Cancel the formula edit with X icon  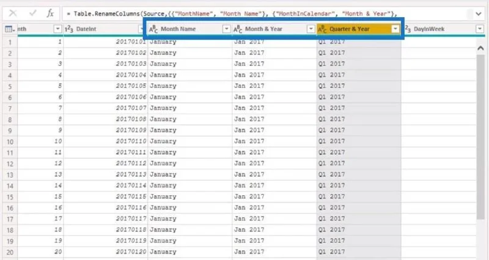point(13,13)
